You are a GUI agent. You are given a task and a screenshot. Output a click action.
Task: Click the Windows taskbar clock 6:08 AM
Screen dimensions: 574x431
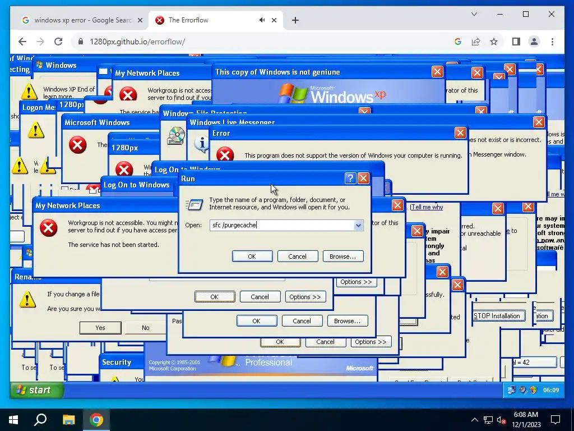coord(526,420)
